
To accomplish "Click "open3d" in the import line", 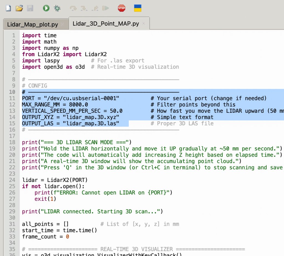I will (x=53, y=67).
